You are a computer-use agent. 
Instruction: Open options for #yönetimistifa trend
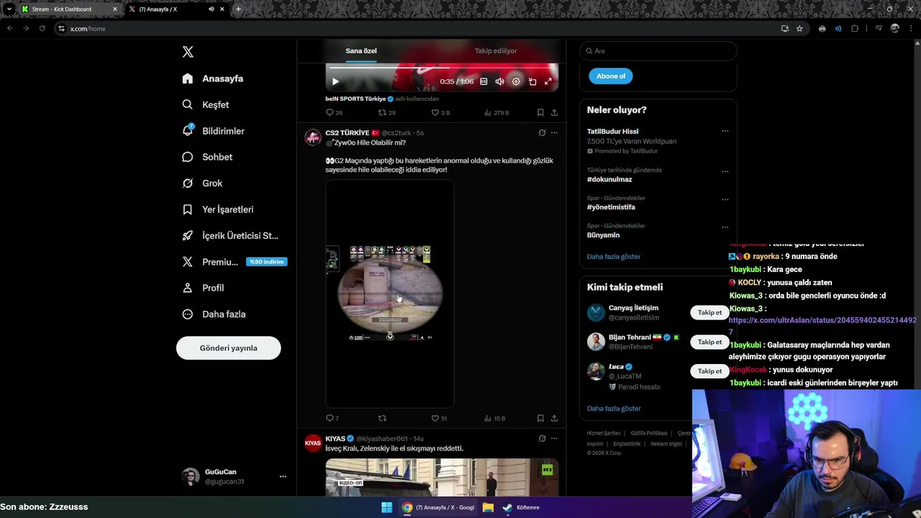click(x=725, y=199)
